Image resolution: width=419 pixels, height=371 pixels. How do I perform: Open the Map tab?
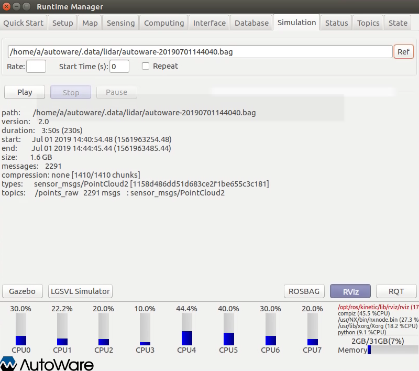tap(90, 23)
